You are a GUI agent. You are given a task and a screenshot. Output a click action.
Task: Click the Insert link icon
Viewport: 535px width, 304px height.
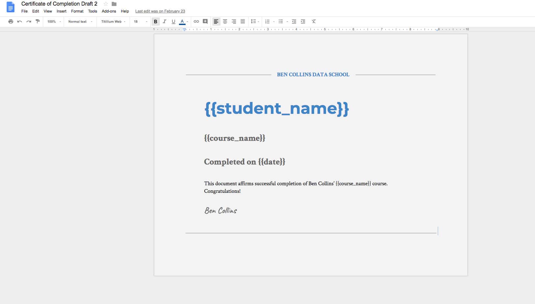[196, 21]
